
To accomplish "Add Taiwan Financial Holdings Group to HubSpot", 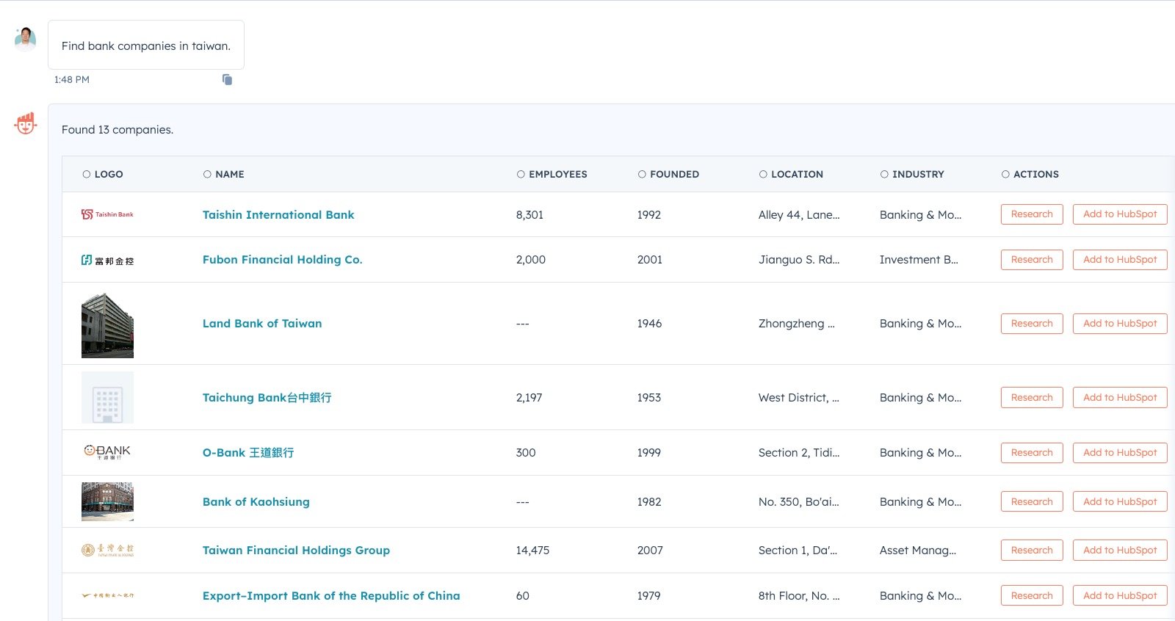I will pyautogui.click(x=1119, y=550).
